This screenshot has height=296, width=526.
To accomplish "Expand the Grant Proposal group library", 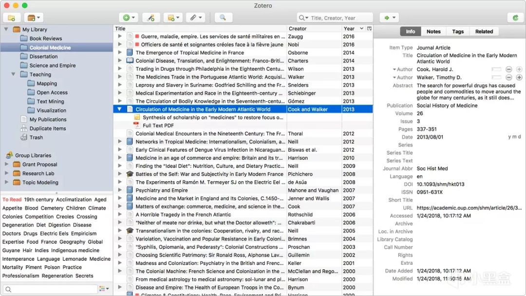I will [x=6, y=164].
